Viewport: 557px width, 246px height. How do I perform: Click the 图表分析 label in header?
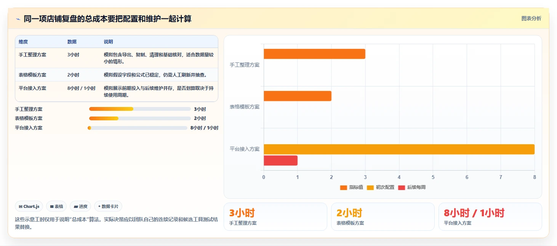coord(531,19)
